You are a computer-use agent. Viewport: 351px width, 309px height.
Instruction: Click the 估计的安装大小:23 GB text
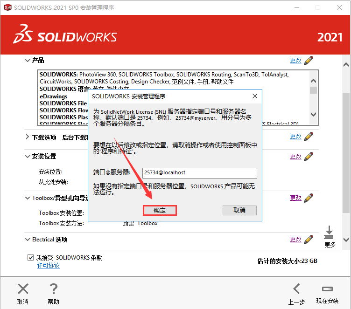[x=288, y=261]
